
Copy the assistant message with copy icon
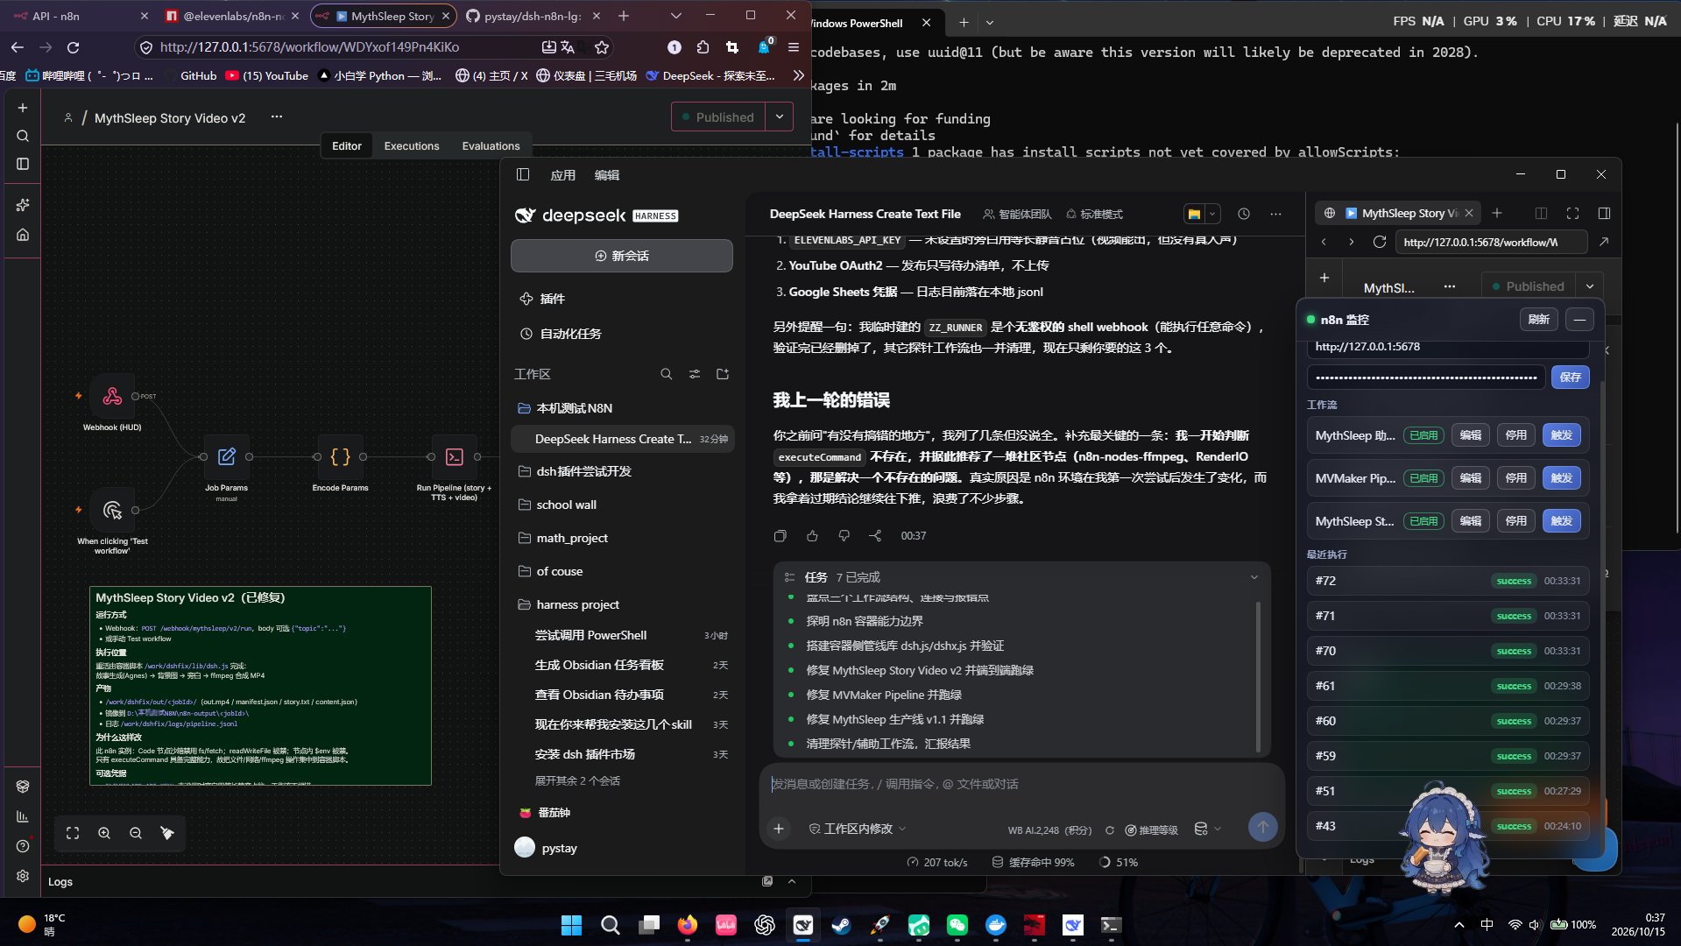pos(780,535)
